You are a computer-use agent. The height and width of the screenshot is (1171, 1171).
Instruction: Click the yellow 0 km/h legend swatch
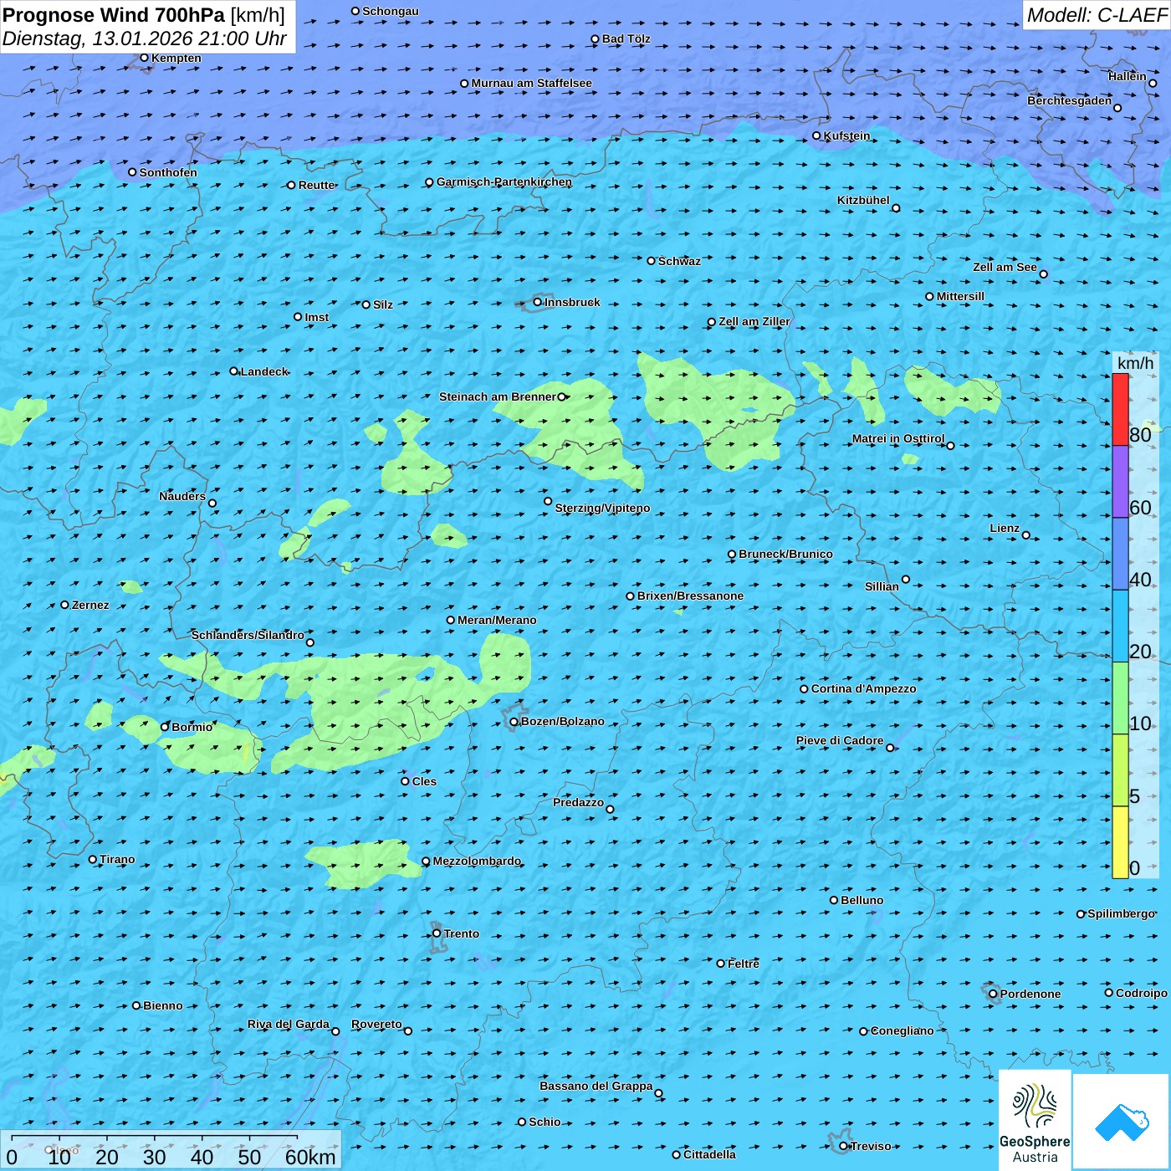(1120, 842)
